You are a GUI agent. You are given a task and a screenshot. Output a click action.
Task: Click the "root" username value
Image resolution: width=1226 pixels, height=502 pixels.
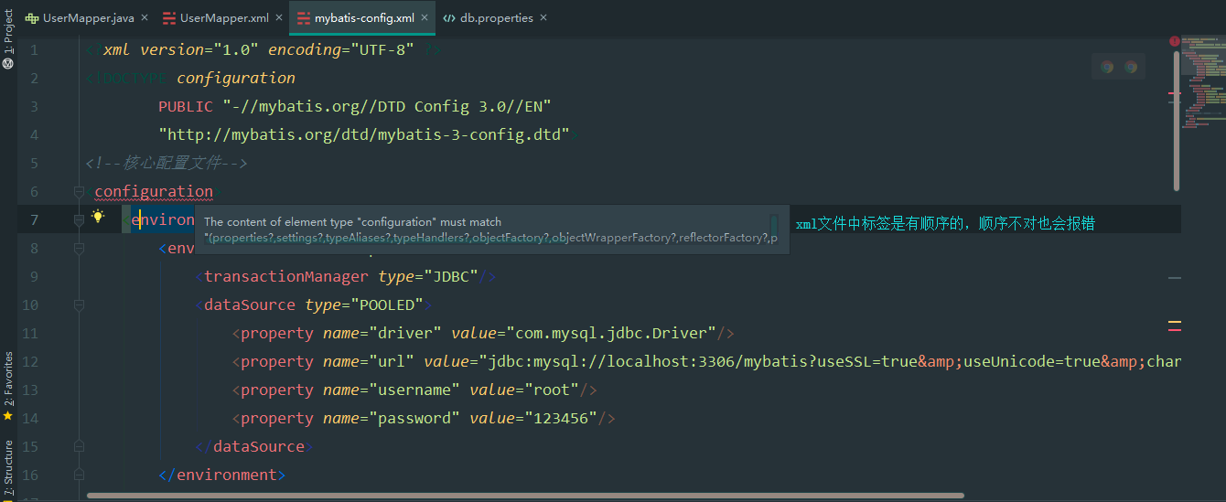tap(552, 390)
